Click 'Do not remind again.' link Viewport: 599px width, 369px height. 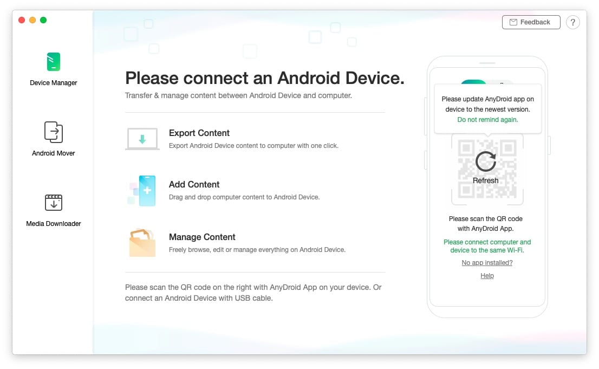click(487, 120)
